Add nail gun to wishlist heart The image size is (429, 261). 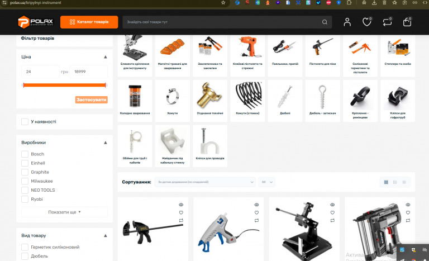408,212
